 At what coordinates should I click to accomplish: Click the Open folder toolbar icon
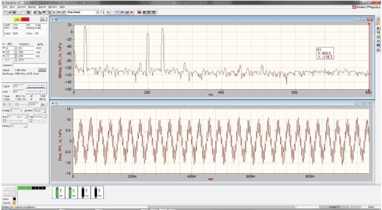9,12
